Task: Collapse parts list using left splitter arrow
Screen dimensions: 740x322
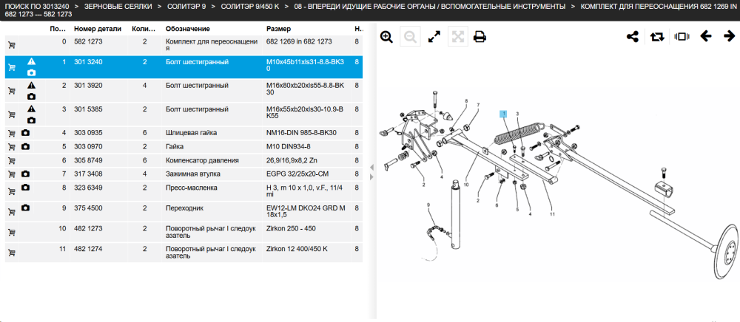Action: [x=371, y=167]
